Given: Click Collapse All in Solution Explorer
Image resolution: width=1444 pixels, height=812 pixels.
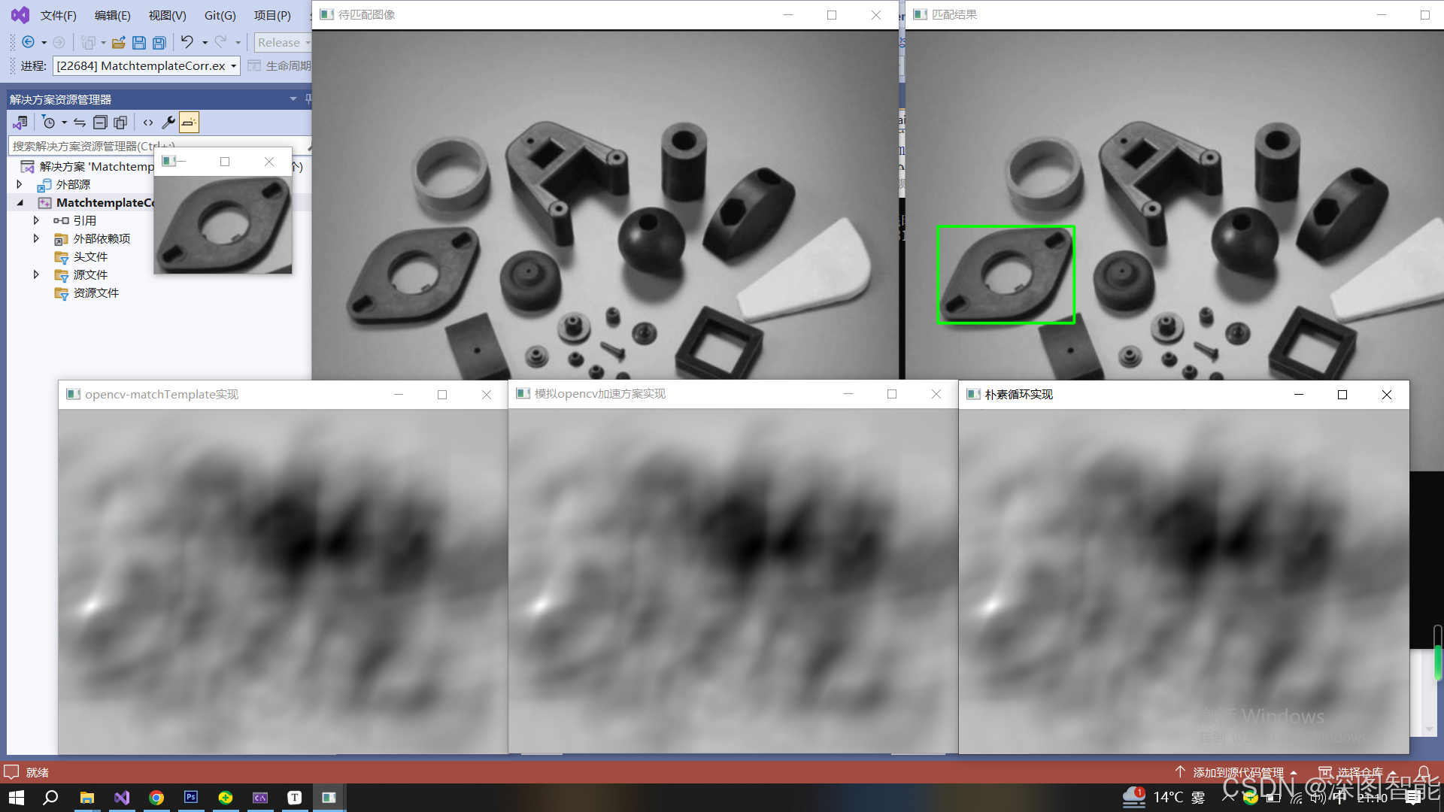Looking at the screenshot, I should pyautogui.click(x=100, y=123).
